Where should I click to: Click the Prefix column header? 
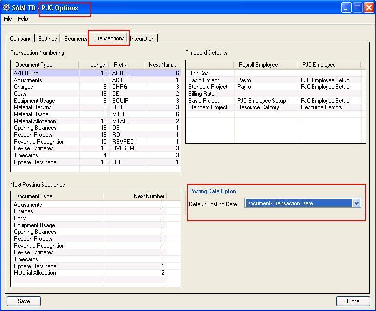click(127, 65)
